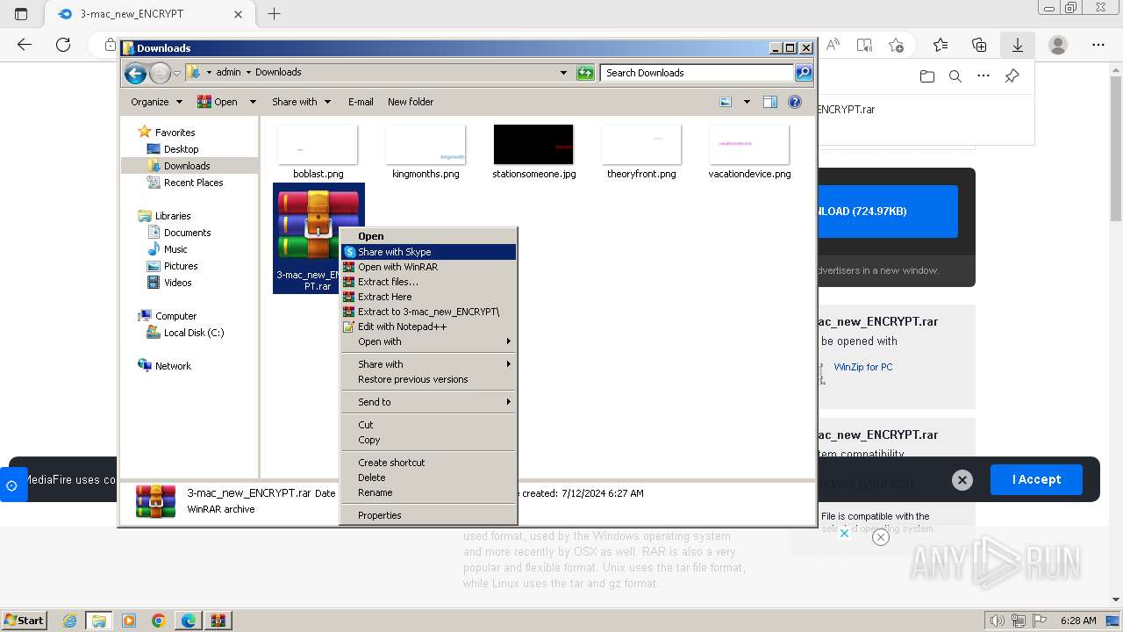Image resolution: width=1123 pixels, height=632 pixels.
Task: Click the I Accept cookie button
Action: (1036, 479)
